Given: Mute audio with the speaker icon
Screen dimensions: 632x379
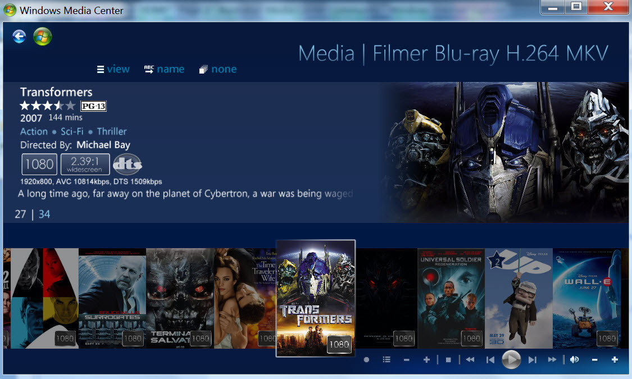Looking at the screenshot, I should click(x=574, y=360).
